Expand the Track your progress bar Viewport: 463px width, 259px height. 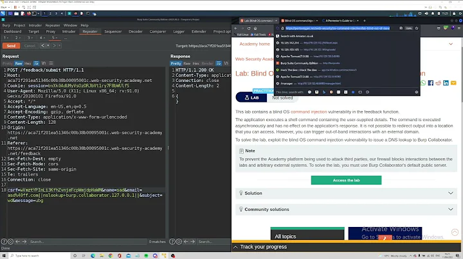(x=346, y=247)
